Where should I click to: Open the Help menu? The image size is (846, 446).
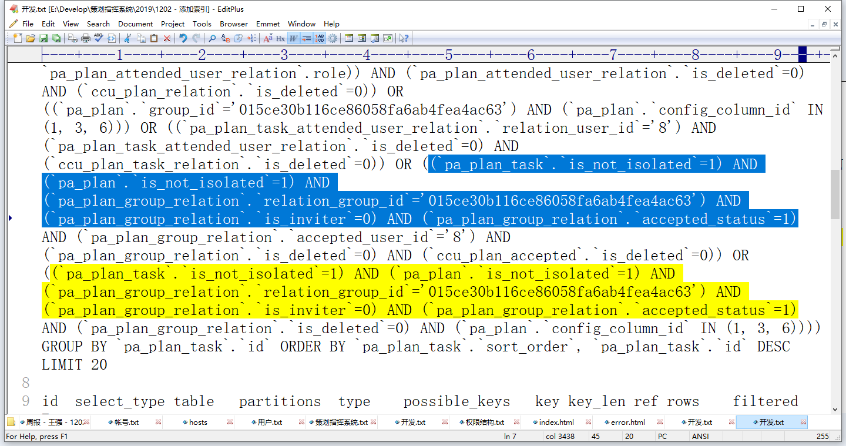pyautogui.click(x=331, y=24)
